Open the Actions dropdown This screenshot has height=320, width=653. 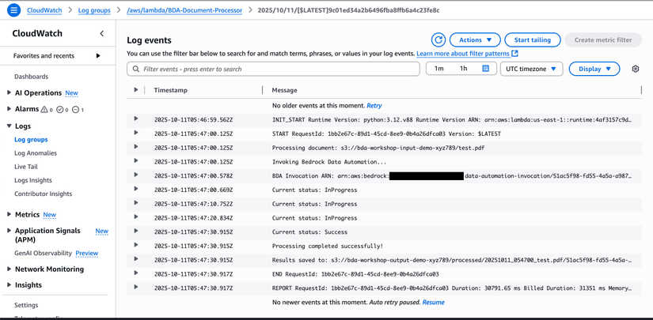(475, 40)
